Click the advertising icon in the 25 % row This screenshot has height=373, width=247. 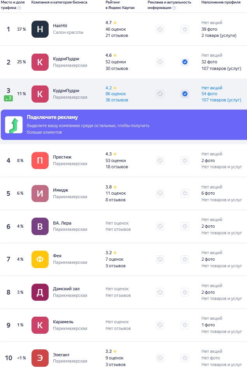click(x=160, y=62)
